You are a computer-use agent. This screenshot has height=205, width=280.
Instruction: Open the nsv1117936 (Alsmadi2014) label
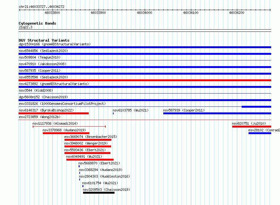coord(55,123)
